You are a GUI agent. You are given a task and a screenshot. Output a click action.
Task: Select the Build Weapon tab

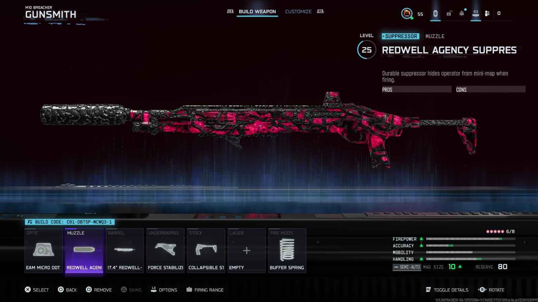click(257, 11)
